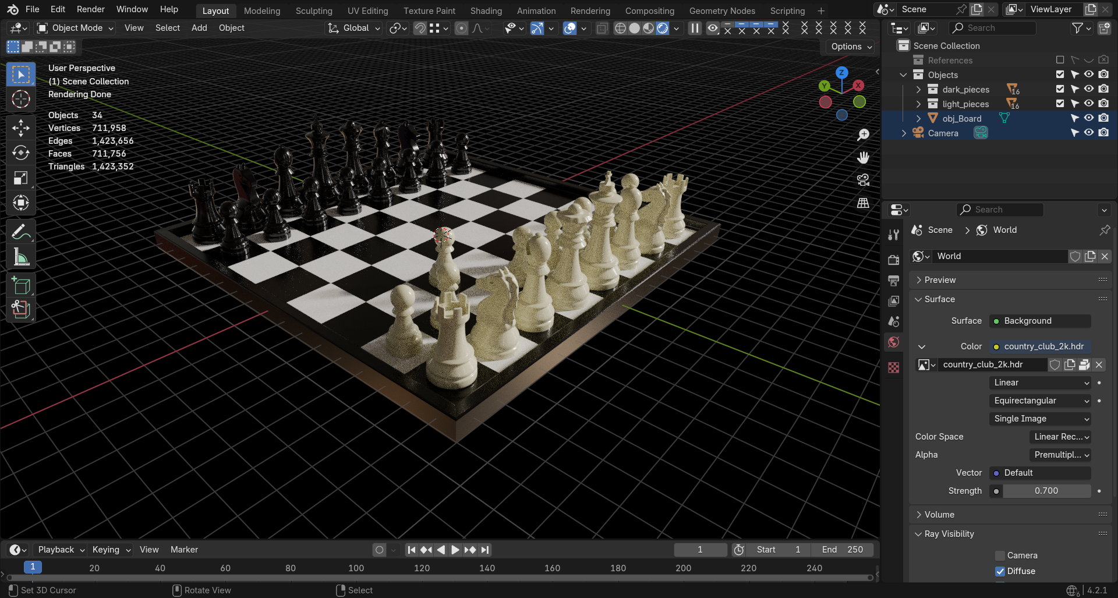Click the Playback button
The image size is (1118, 598).
point(61,550)
